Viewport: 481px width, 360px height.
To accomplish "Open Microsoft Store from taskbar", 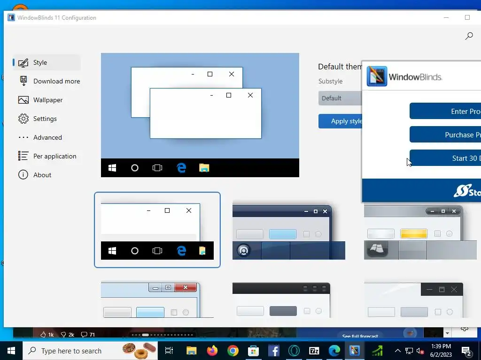I will tap(253, 351).
